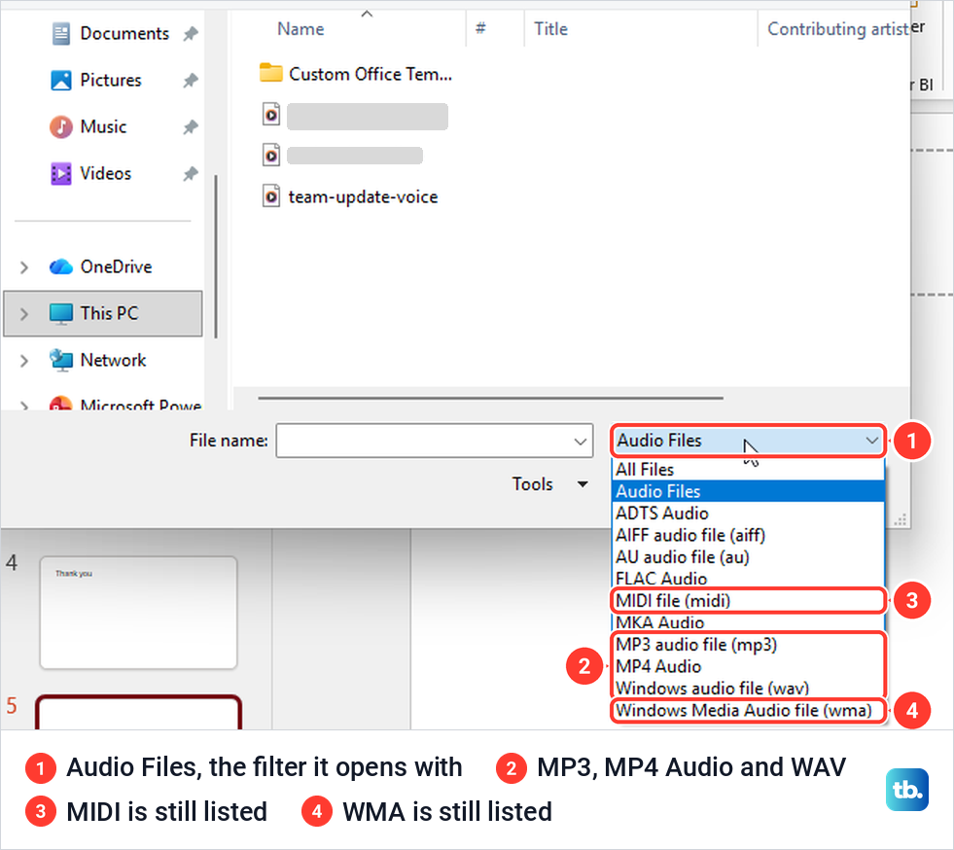
Task: Choose FLAC Audio from the filter list
Action: click(748, 579)
